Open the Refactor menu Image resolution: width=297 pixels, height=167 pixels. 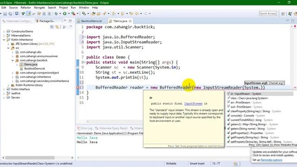26,7
